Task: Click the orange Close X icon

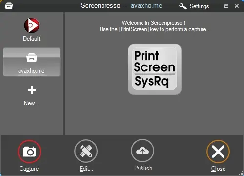Action: point(218,152)
